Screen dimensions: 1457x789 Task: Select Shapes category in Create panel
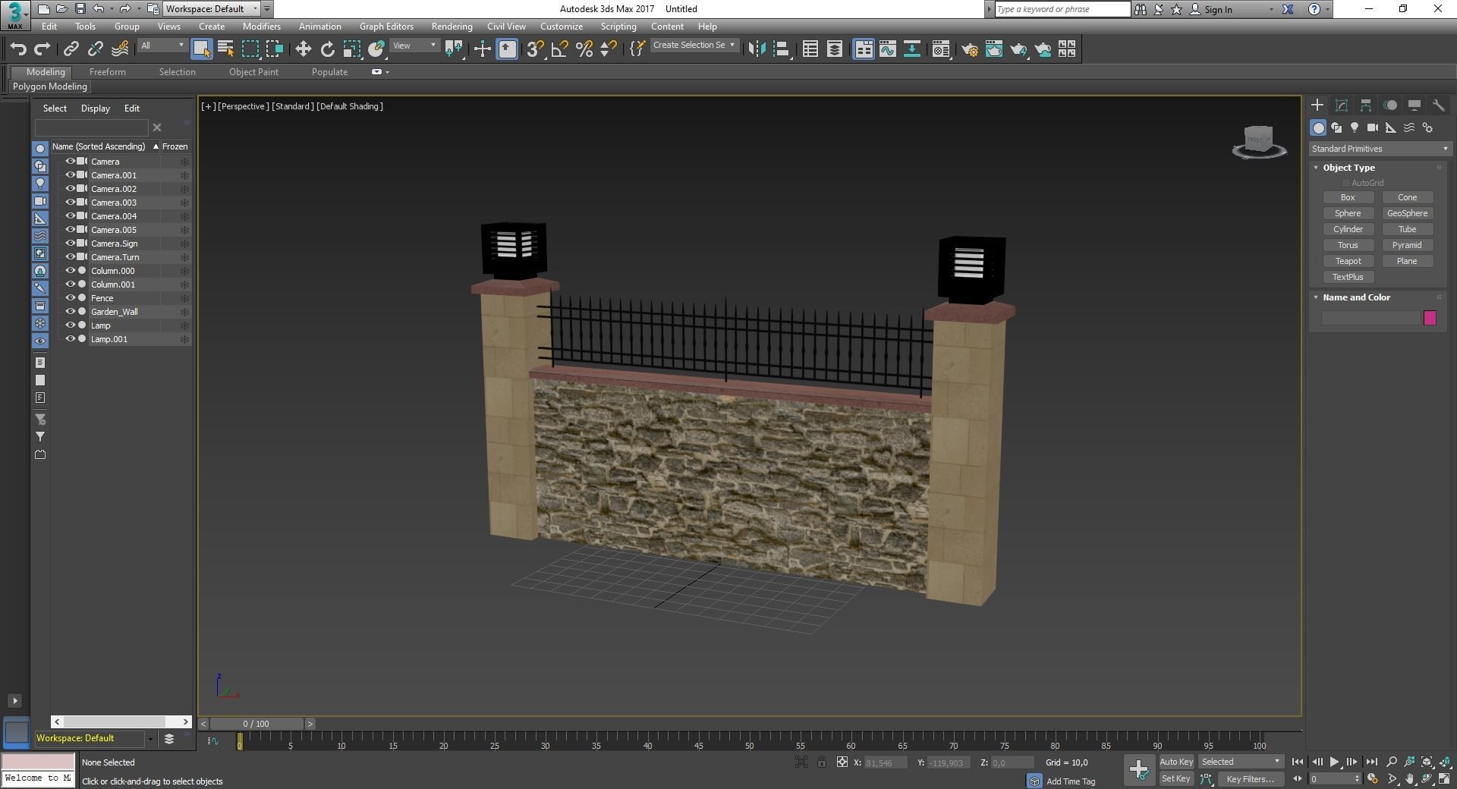coord(1336,127)
